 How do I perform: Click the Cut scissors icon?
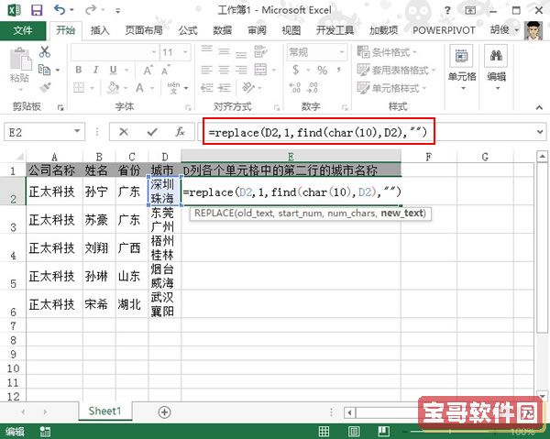(x=45, y=52)
